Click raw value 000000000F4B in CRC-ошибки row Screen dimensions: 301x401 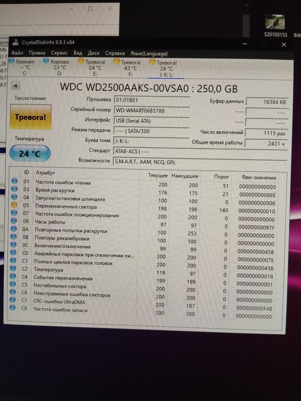pos(254,309)
